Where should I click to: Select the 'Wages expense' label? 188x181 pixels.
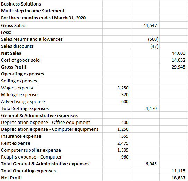[x=18, y=88]
